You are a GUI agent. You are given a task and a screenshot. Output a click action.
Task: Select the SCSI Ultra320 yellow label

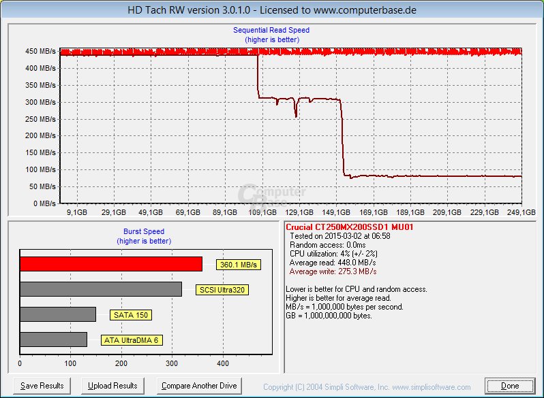[x=222, y=290]
